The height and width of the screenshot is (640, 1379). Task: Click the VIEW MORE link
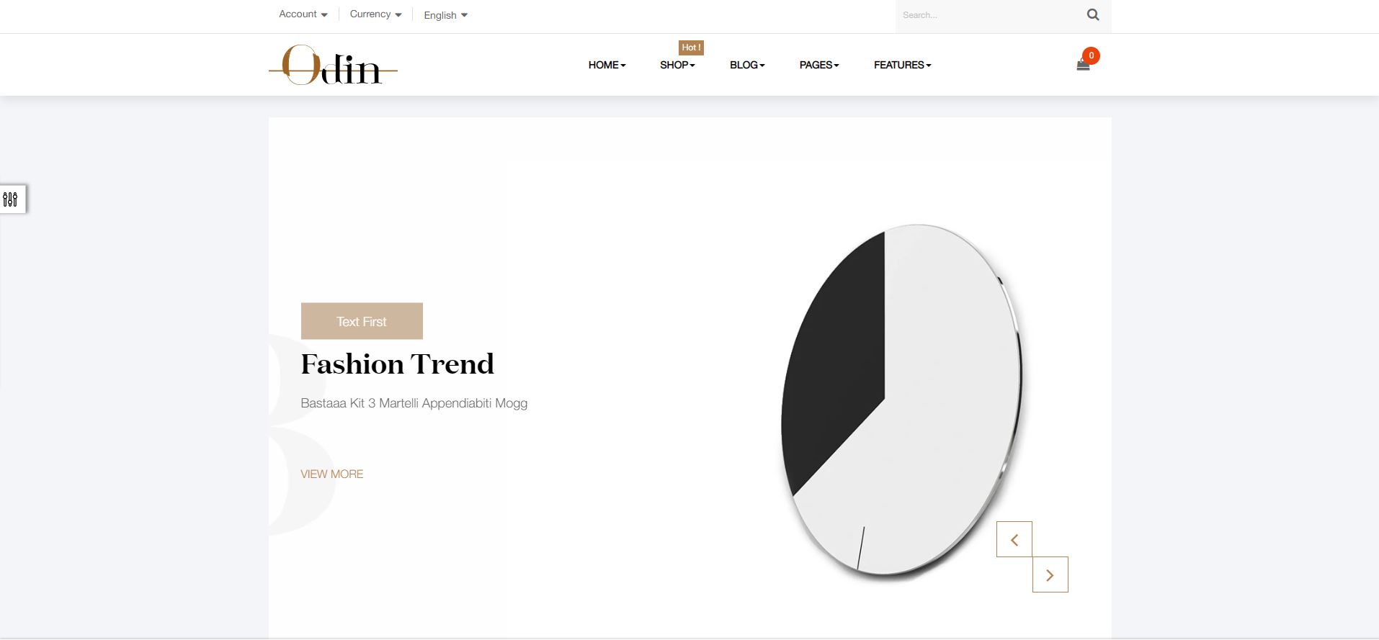(x=332, y=474)
